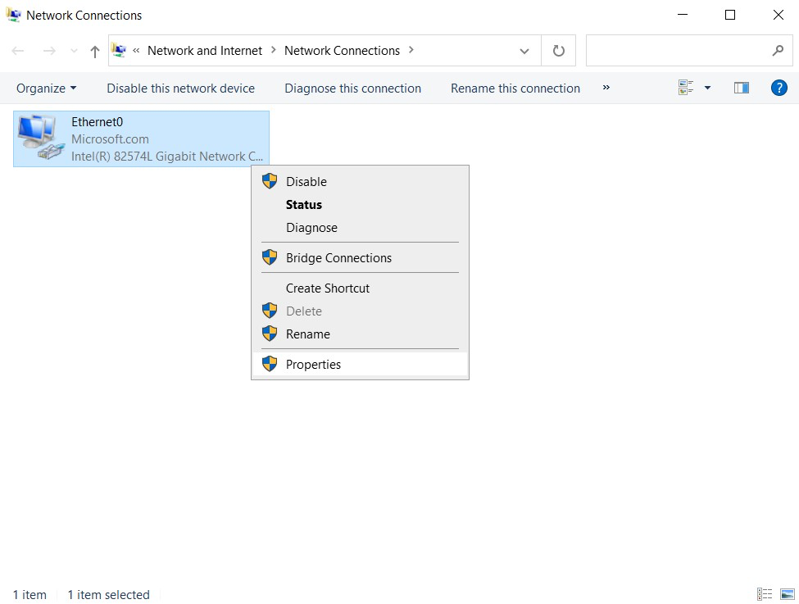Screen dimensions: 799x604
Task: Refresh the Network Connections view
Action: tap(559, 51)
